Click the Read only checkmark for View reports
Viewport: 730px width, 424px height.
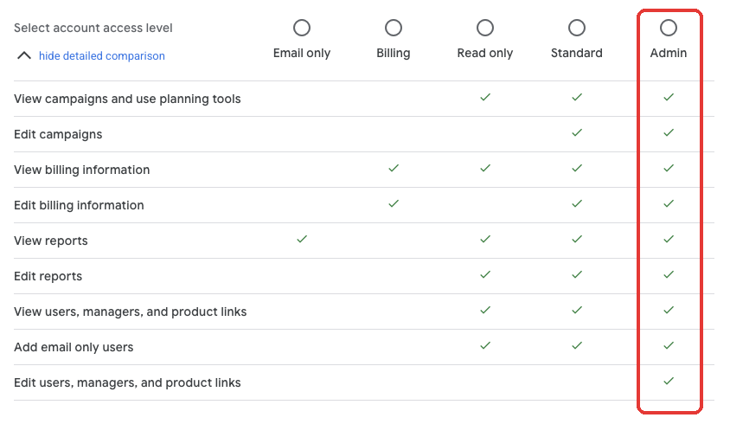point(485,239)
